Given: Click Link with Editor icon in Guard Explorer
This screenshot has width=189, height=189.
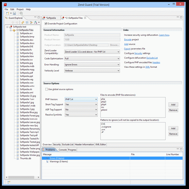Looking at the screenshot, I should (x=23, y=23).
